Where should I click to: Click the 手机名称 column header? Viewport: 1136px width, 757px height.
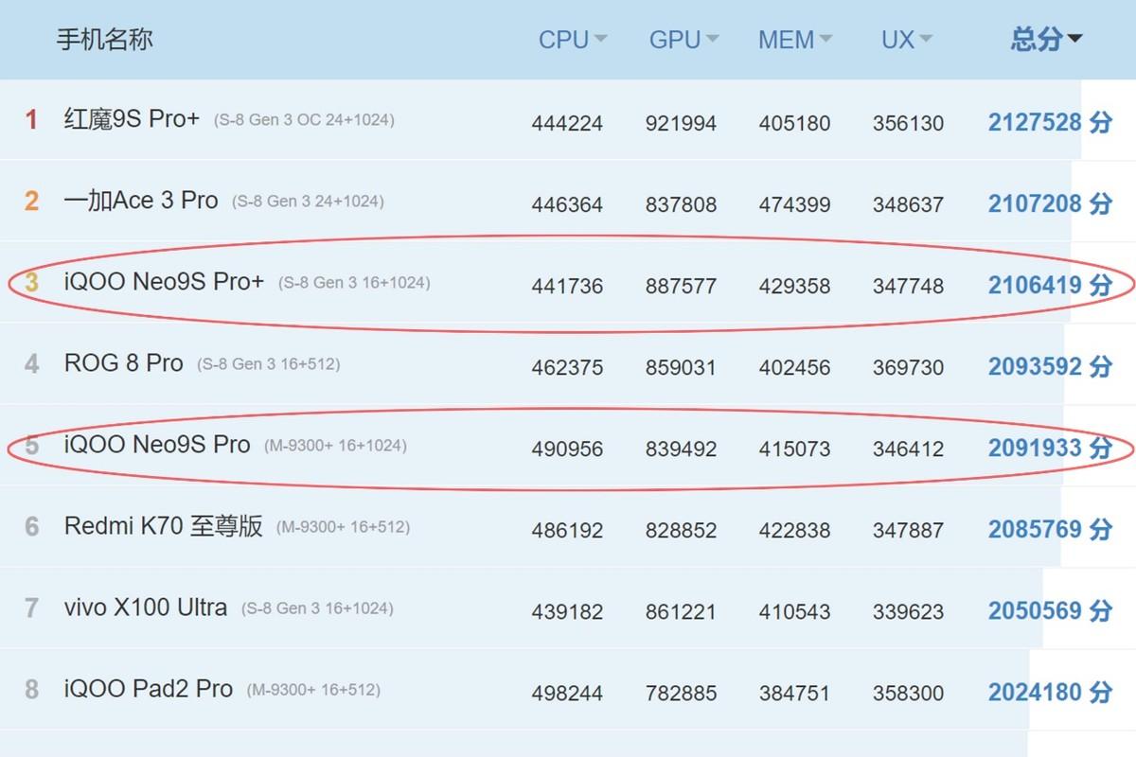104,40
